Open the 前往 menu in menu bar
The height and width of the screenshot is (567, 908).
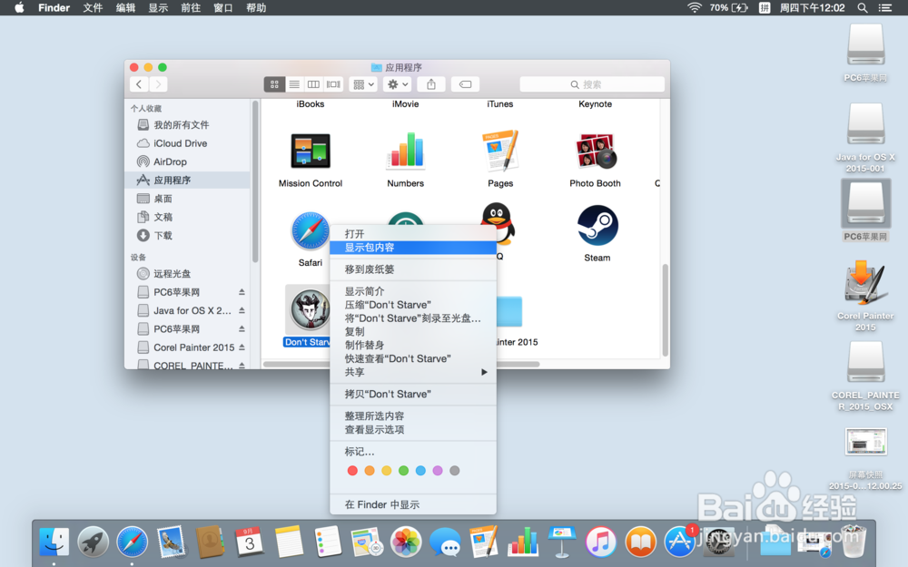[191, 7]
